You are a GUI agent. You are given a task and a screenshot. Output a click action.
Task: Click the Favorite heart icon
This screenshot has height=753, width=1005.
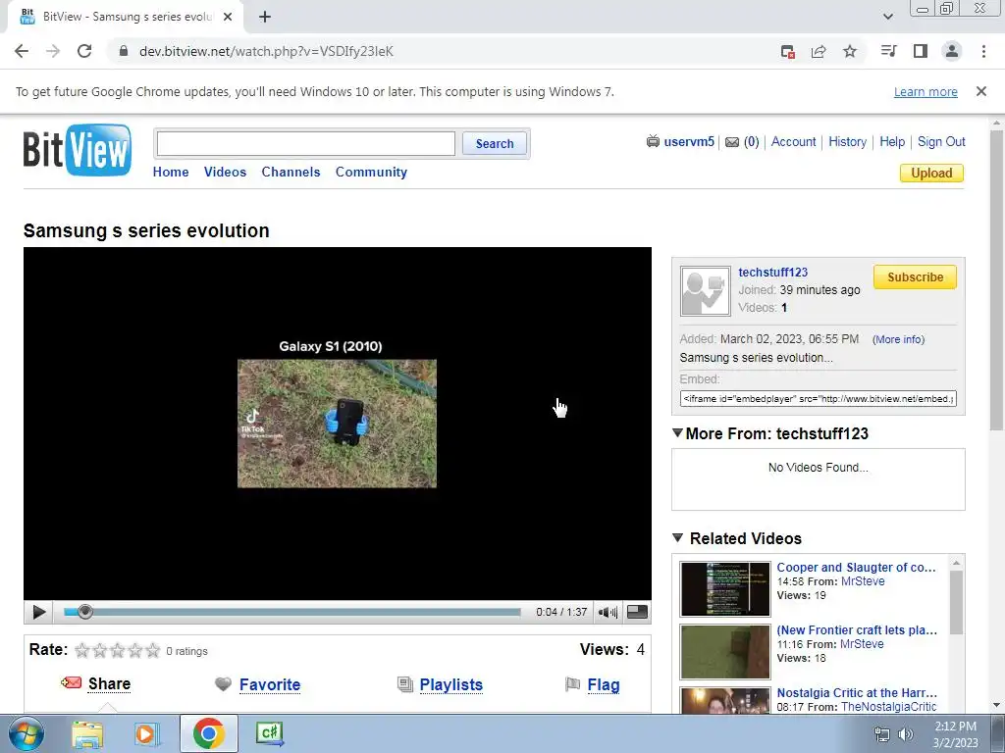click(223, 684)
